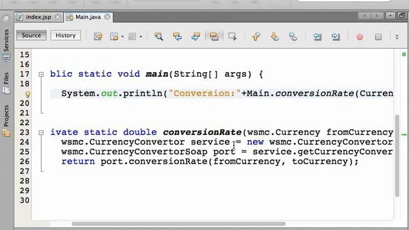Click conversionRate in the line 23 declaration
Screen dimensions: 409x230
pyautogui.click(x=203, y=132)
